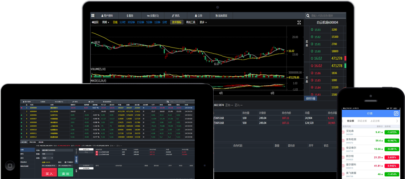Image resolution: width=405 pixels, height=179 pixels.
Task: Click the 技术指标 technical indicators button
Action: (x=177, y=22)
